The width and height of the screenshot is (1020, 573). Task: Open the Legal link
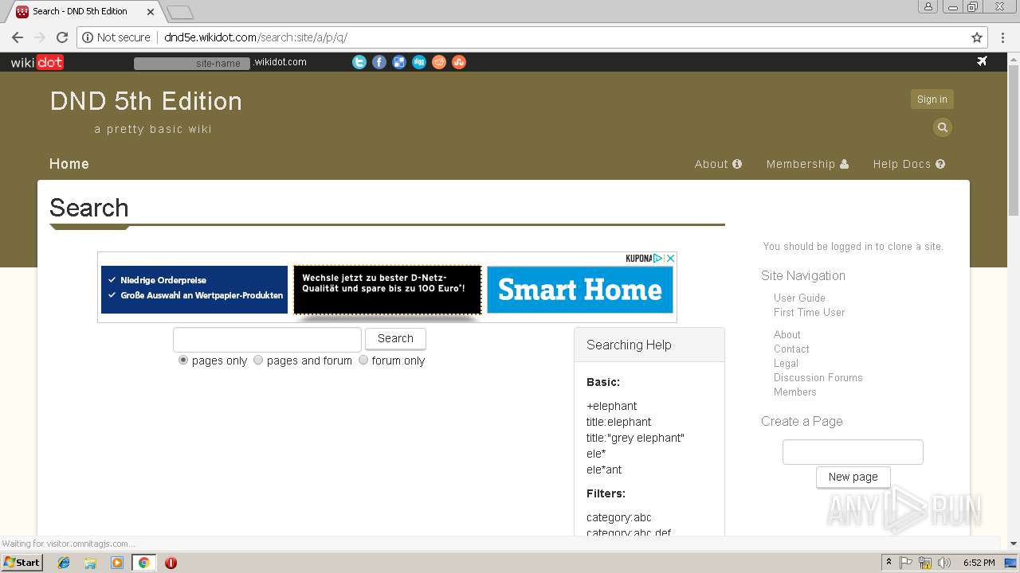pos(786,363)
